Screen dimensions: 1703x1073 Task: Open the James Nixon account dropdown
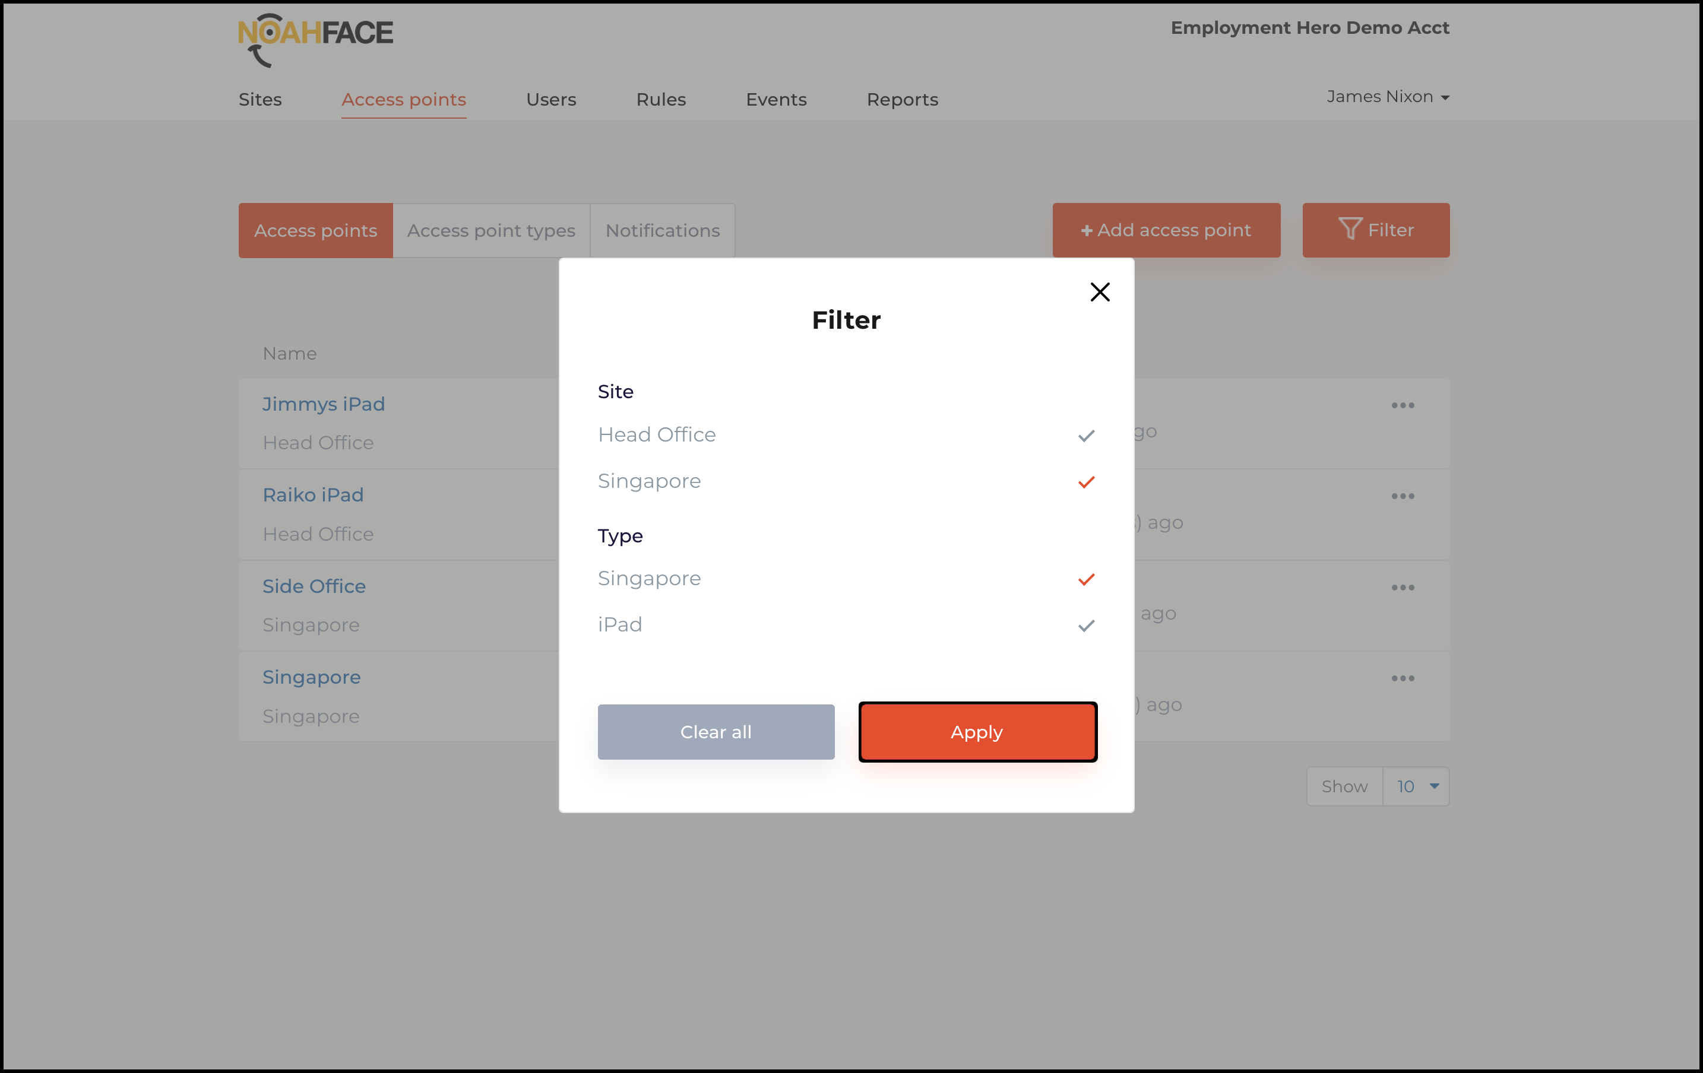[1388, 96]
